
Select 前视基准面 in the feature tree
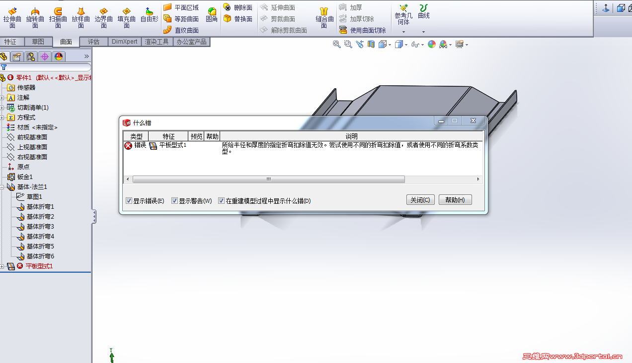coord(32,137)
